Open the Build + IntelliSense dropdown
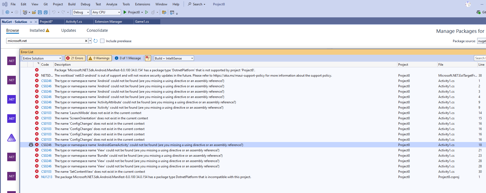Viewport: 486px width, 193px height. tap(174, 58)
